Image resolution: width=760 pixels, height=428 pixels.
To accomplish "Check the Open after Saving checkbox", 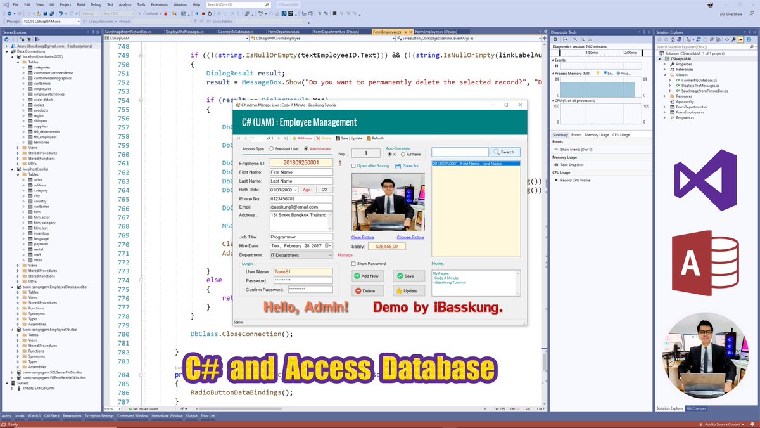I will (353, 166).
